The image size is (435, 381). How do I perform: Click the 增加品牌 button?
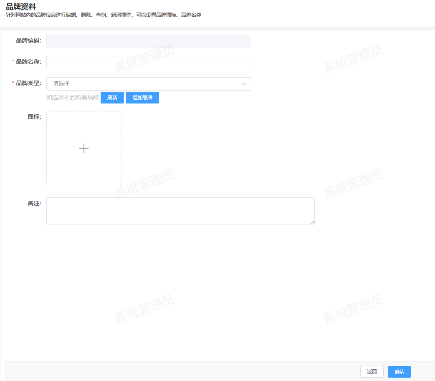click(142, 98)
